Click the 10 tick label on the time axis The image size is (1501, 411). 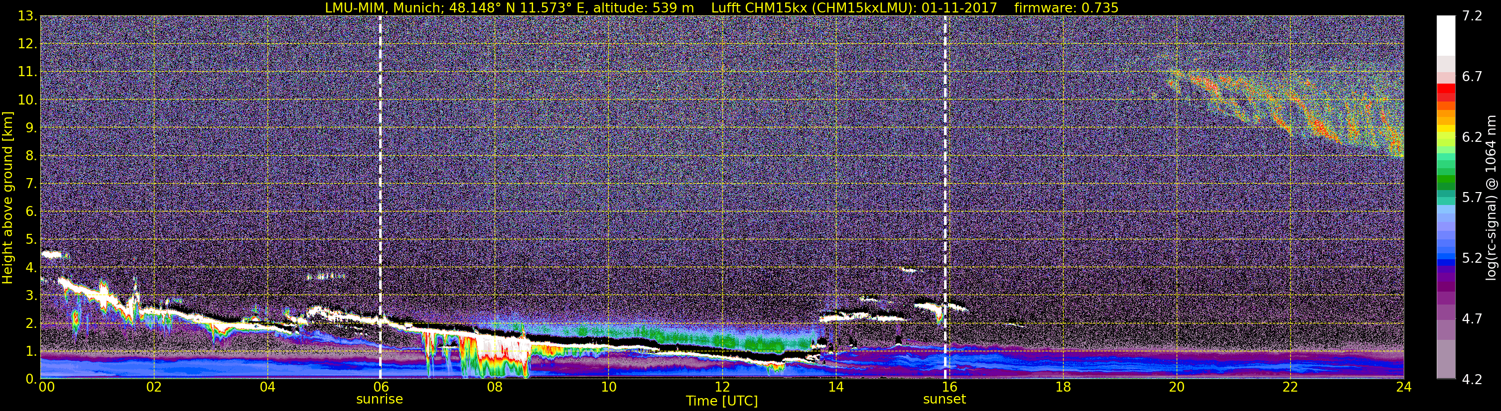(608, 387)
